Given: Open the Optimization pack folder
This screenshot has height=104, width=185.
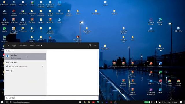Looking at the screenshot, I should [x=32, y=13].
